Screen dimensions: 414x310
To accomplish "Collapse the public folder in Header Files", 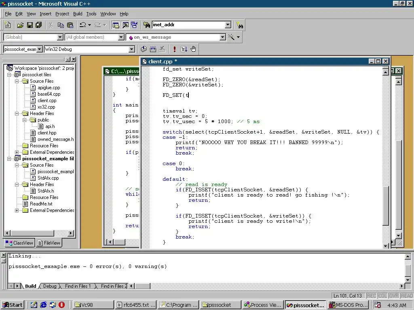I will pos(25,120).
